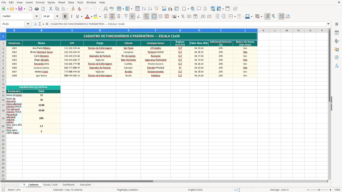Toggle Merge and Center Cells

click(x=154, y=16)
